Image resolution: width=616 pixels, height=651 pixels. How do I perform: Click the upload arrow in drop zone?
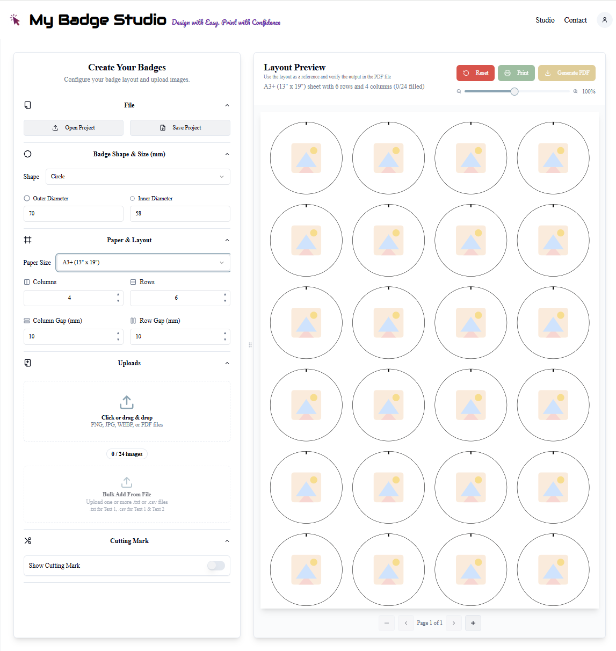127,402
